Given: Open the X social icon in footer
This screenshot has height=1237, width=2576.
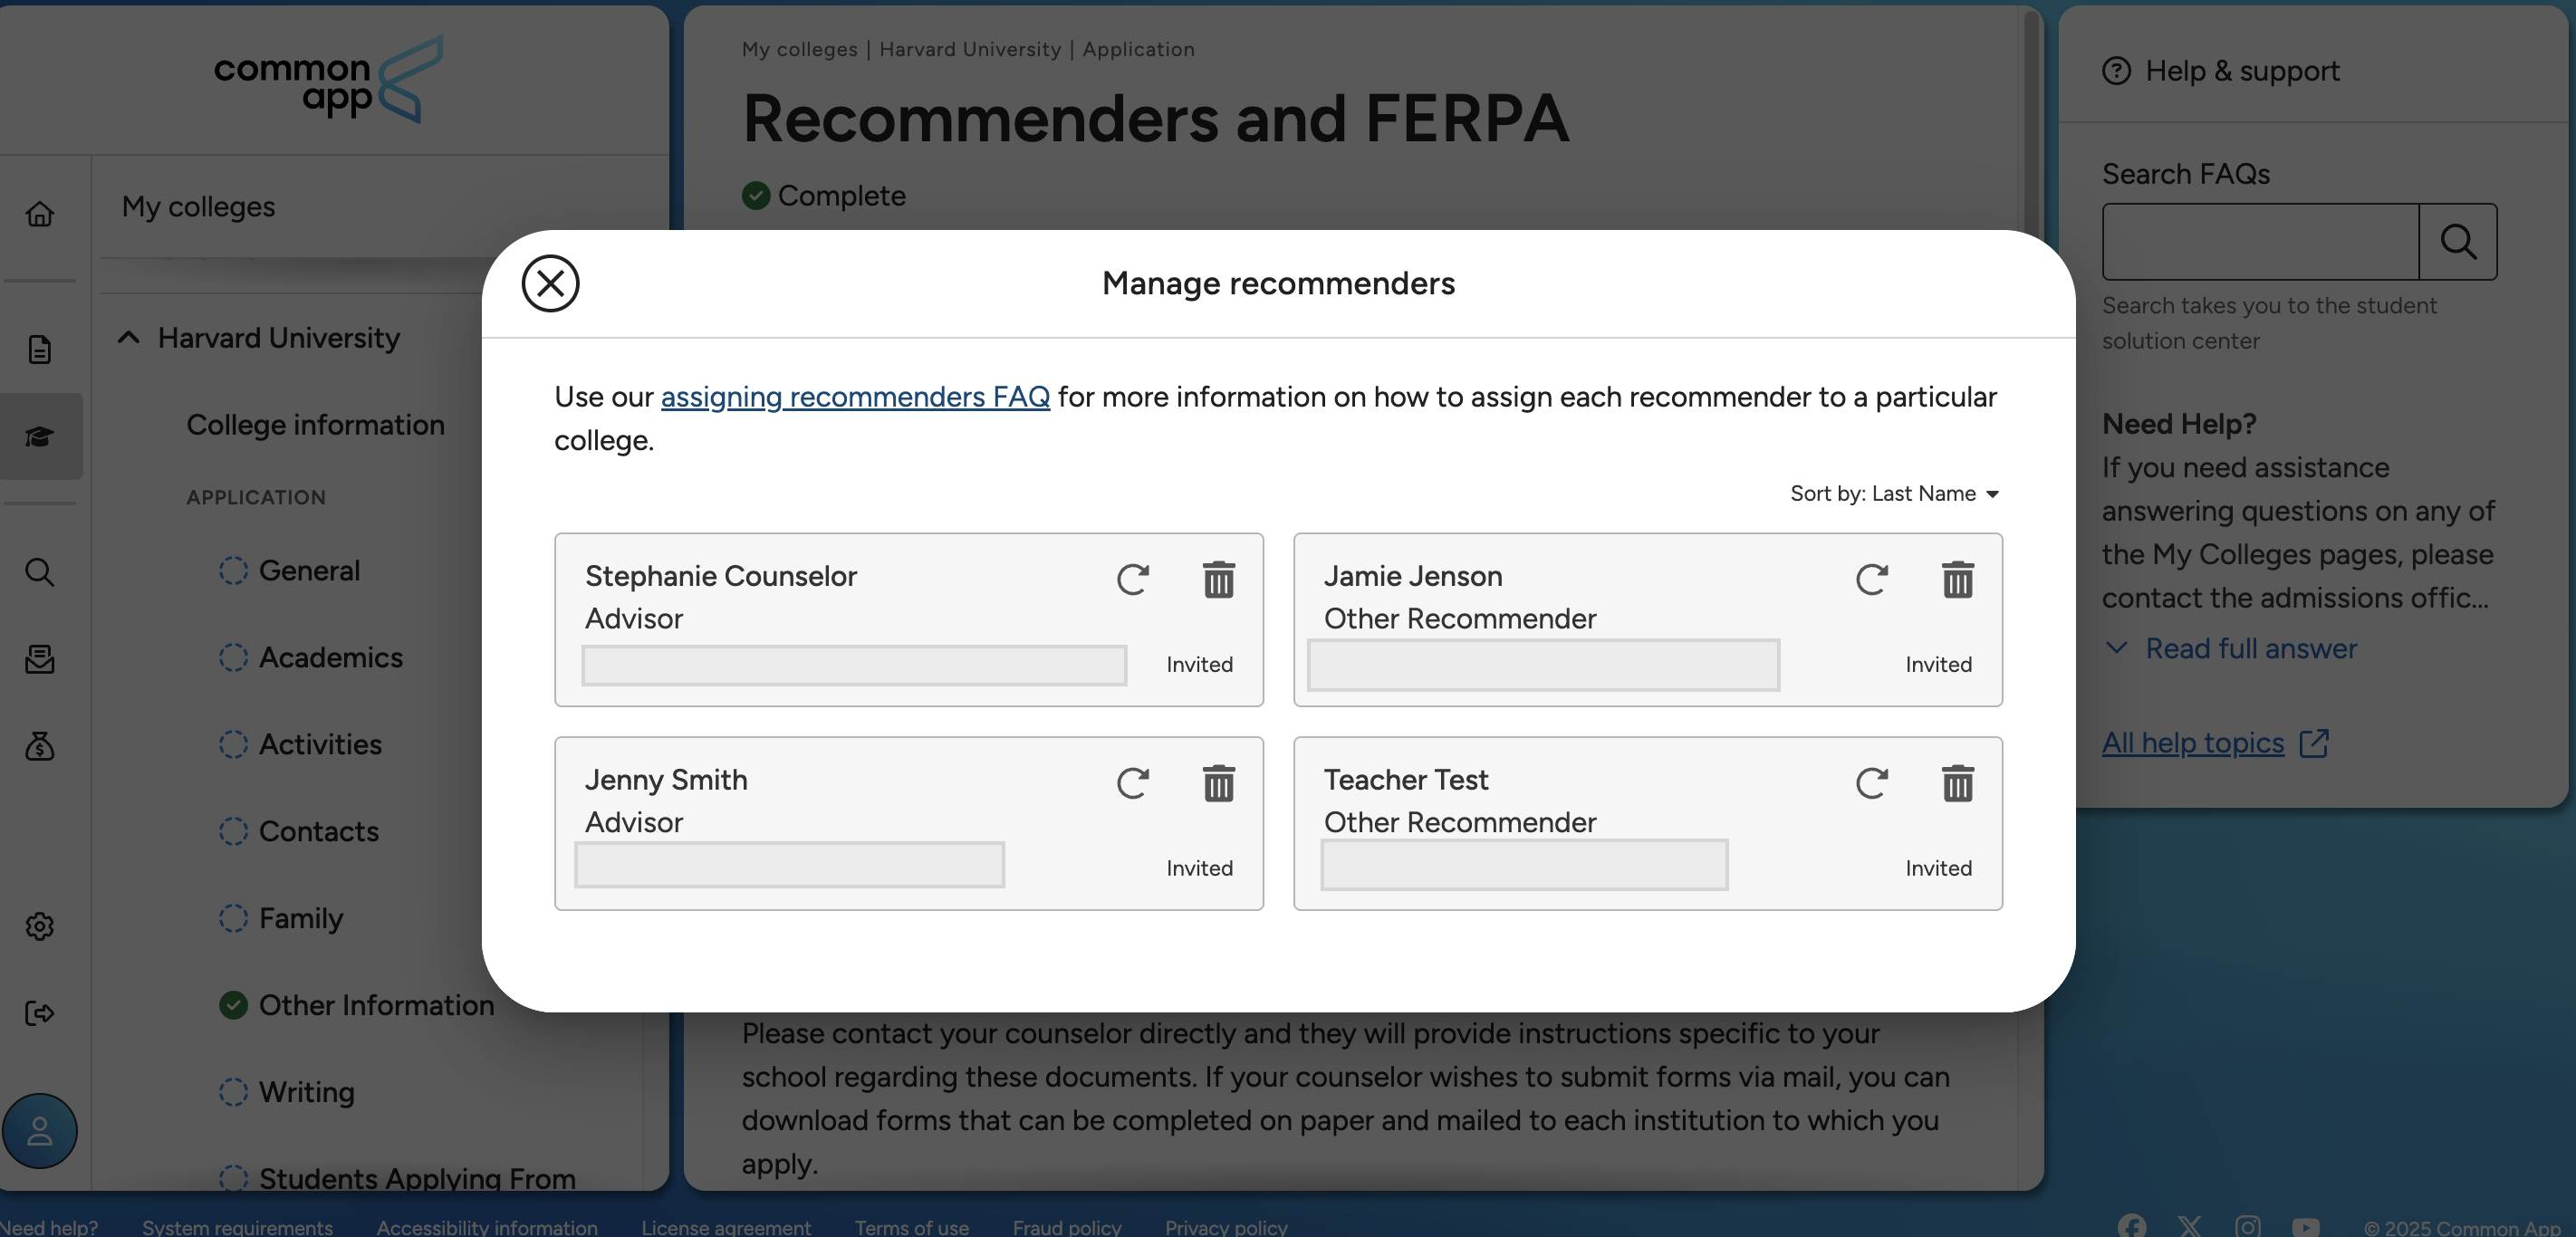Looking at the screenshot, I should pos(2189,1226).
